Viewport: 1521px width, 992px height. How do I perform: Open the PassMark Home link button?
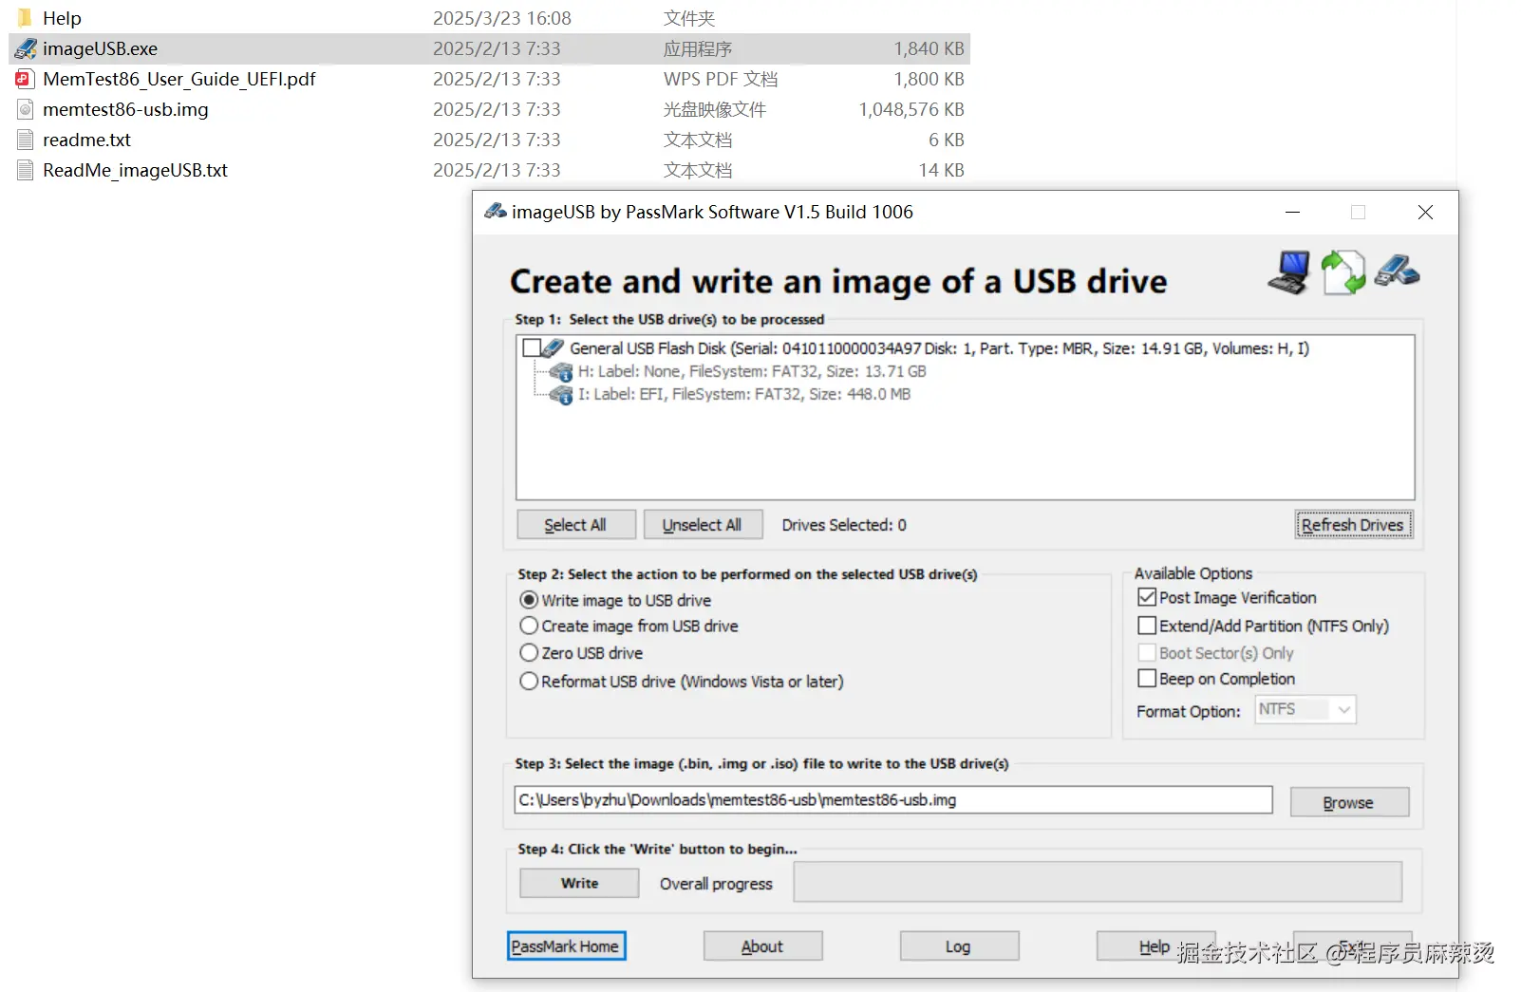566,946
